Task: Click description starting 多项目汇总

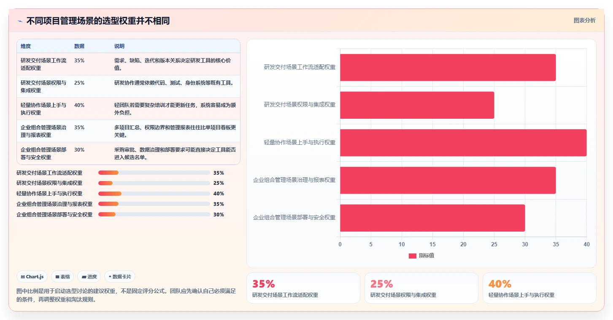Action: tap(175, 131)
